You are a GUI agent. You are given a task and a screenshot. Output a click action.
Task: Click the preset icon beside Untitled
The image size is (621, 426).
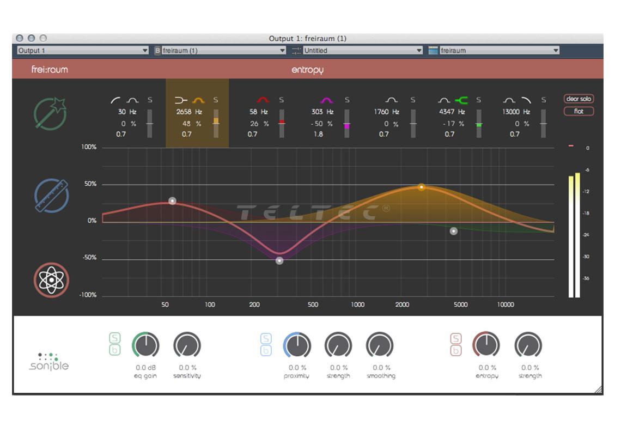pyautogui.click(x=296, y=51)
